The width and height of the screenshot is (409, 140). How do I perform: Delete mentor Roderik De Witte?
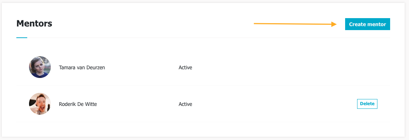pyautogui.click(x=367, y=104)
